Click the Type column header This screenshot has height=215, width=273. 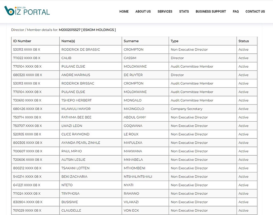click(x=175, y=41)
